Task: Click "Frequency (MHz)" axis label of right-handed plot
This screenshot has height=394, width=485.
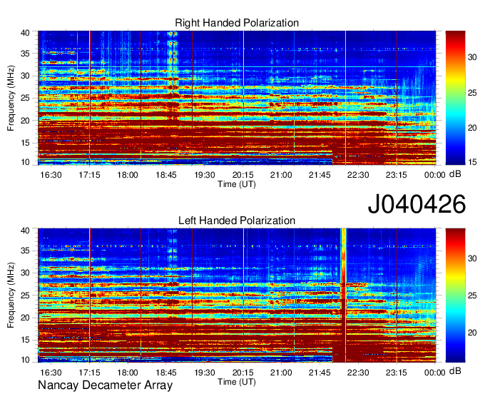Action: tap(11, 98)
